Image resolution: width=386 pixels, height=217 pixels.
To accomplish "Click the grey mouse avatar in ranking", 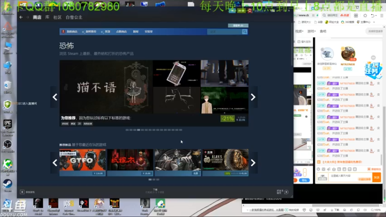I will point(327,54).
